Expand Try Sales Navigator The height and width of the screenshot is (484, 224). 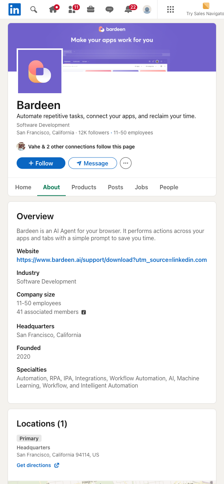point(205,9)
